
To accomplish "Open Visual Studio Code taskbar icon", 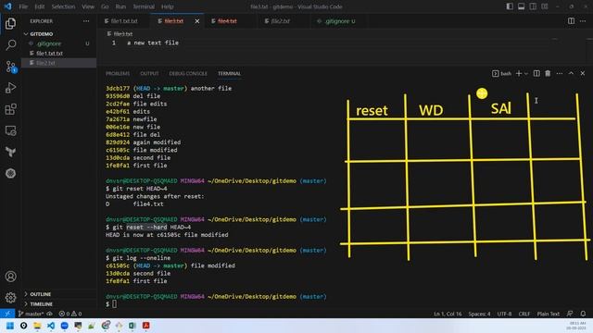I will click(x=51, y=326).
